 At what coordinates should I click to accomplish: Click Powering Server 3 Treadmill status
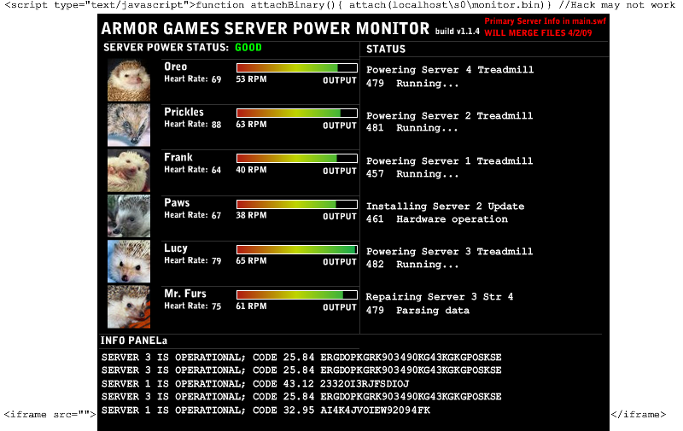click(450, 252)
